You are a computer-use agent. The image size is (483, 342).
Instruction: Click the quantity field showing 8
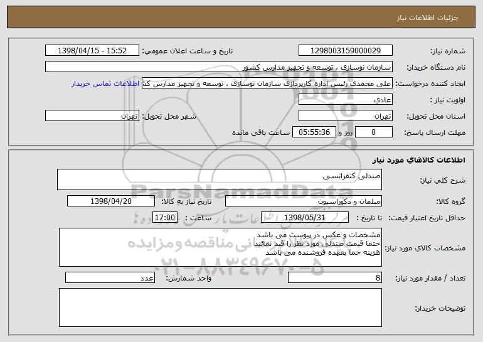[x=335, y=277]
